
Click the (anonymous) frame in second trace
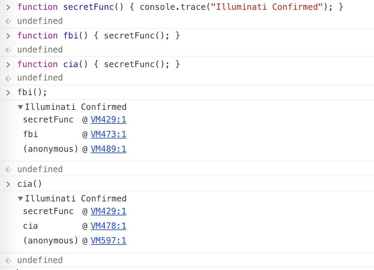tap(50, 241)
